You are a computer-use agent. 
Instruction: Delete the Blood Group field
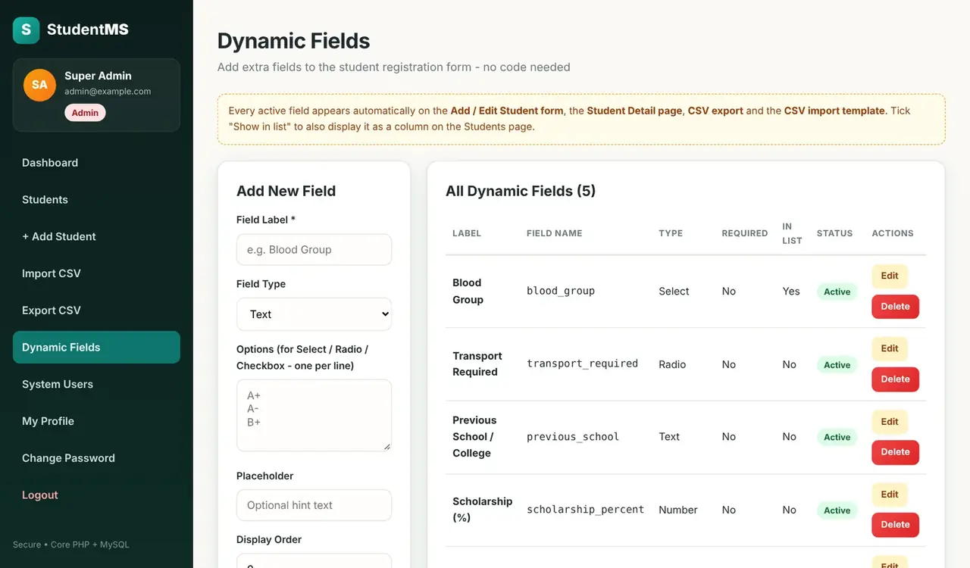pos(895,307)
